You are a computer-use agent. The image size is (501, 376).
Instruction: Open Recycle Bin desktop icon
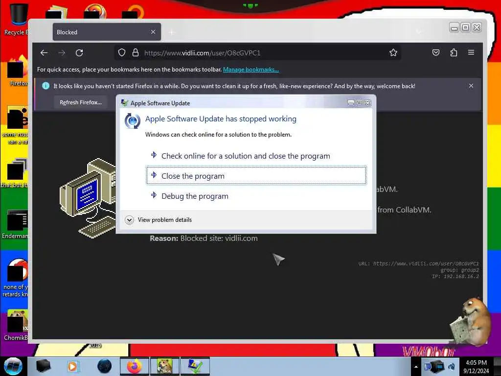coord(16,19)
